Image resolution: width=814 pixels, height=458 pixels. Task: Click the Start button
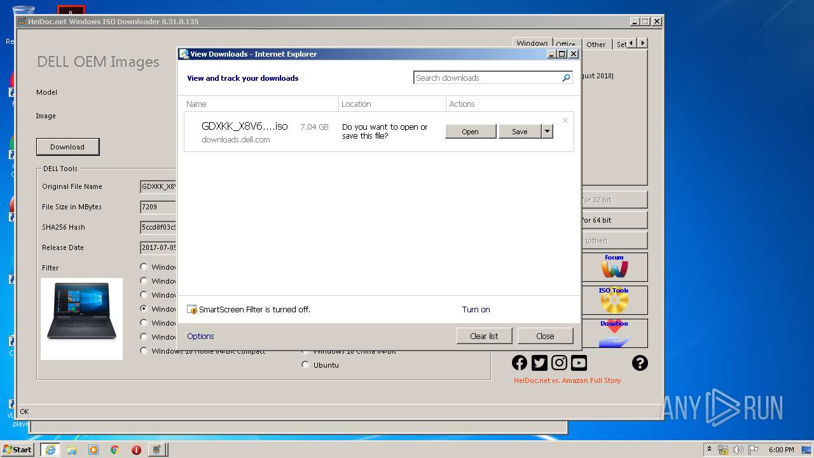pyautogui.click(x=17, y=450)
